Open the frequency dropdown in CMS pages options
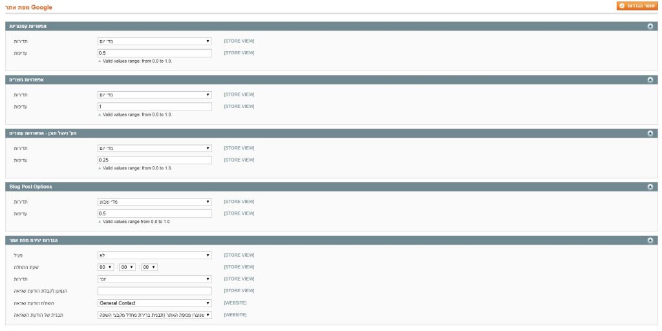Viewport: 662px width, 331px height. pos(155,148)
